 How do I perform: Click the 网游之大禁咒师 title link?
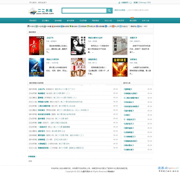(x=53, y=59)
